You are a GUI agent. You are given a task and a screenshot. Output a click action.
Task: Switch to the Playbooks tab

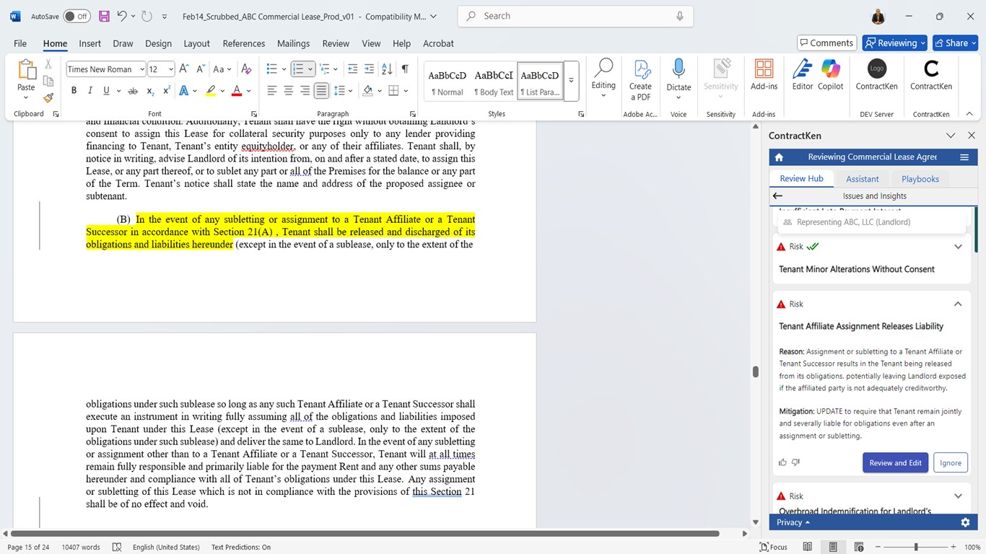click(920, 179)
